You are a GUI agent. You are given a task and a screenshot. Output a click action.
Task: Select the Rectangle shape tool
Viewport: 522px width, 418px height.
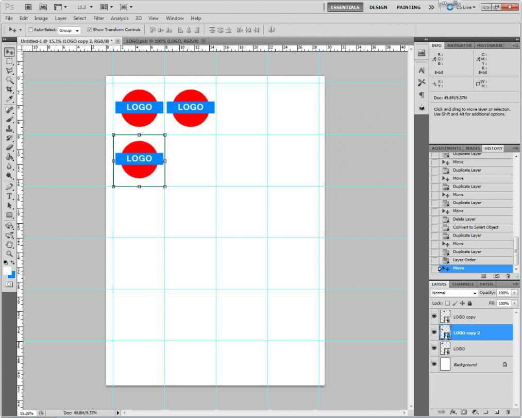9,215
